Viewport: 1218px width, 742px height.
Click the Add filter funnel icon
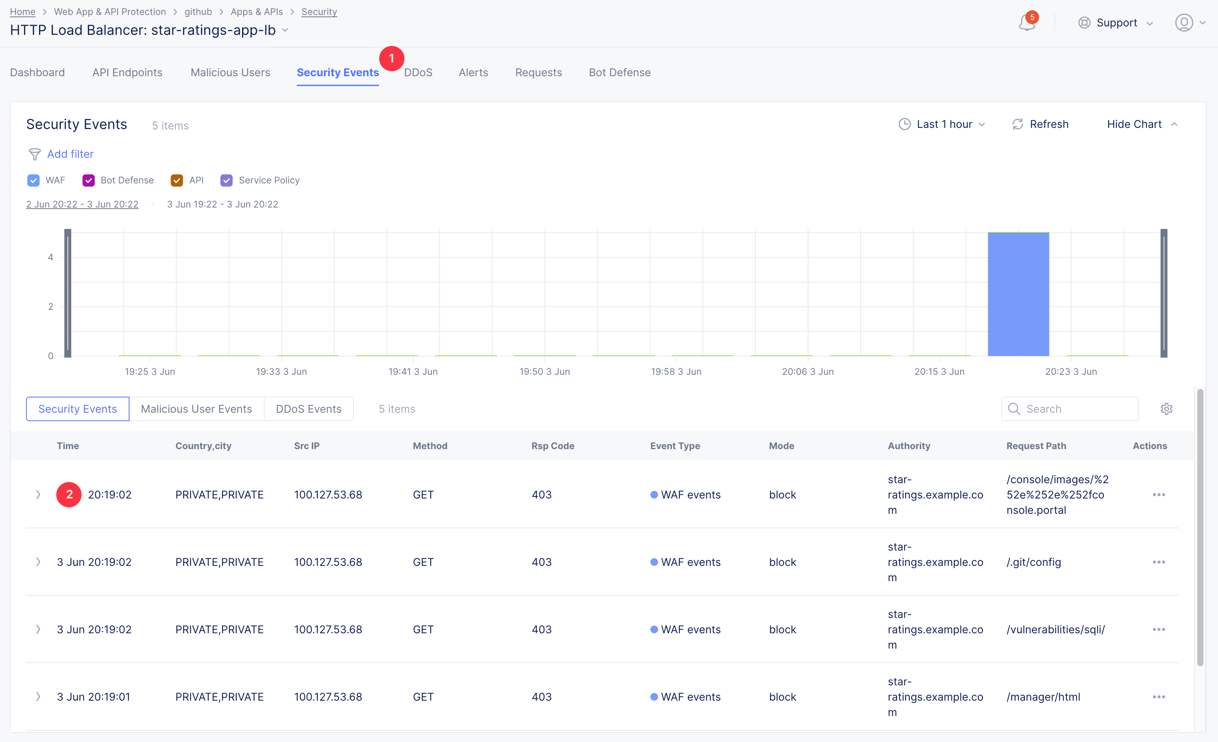pyautogui.click(x=34, y=154)
